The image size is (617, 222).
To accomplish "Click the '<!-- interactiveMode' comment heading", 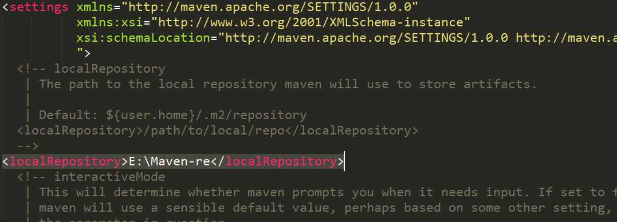I will 91,177.
